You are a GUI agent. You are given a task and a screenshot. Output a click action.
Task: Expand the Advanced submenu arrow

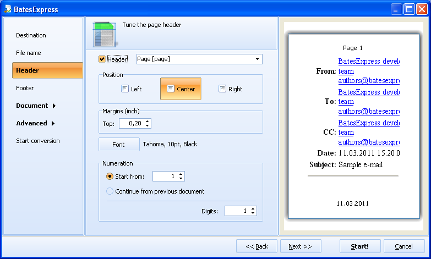click(53, 124)
